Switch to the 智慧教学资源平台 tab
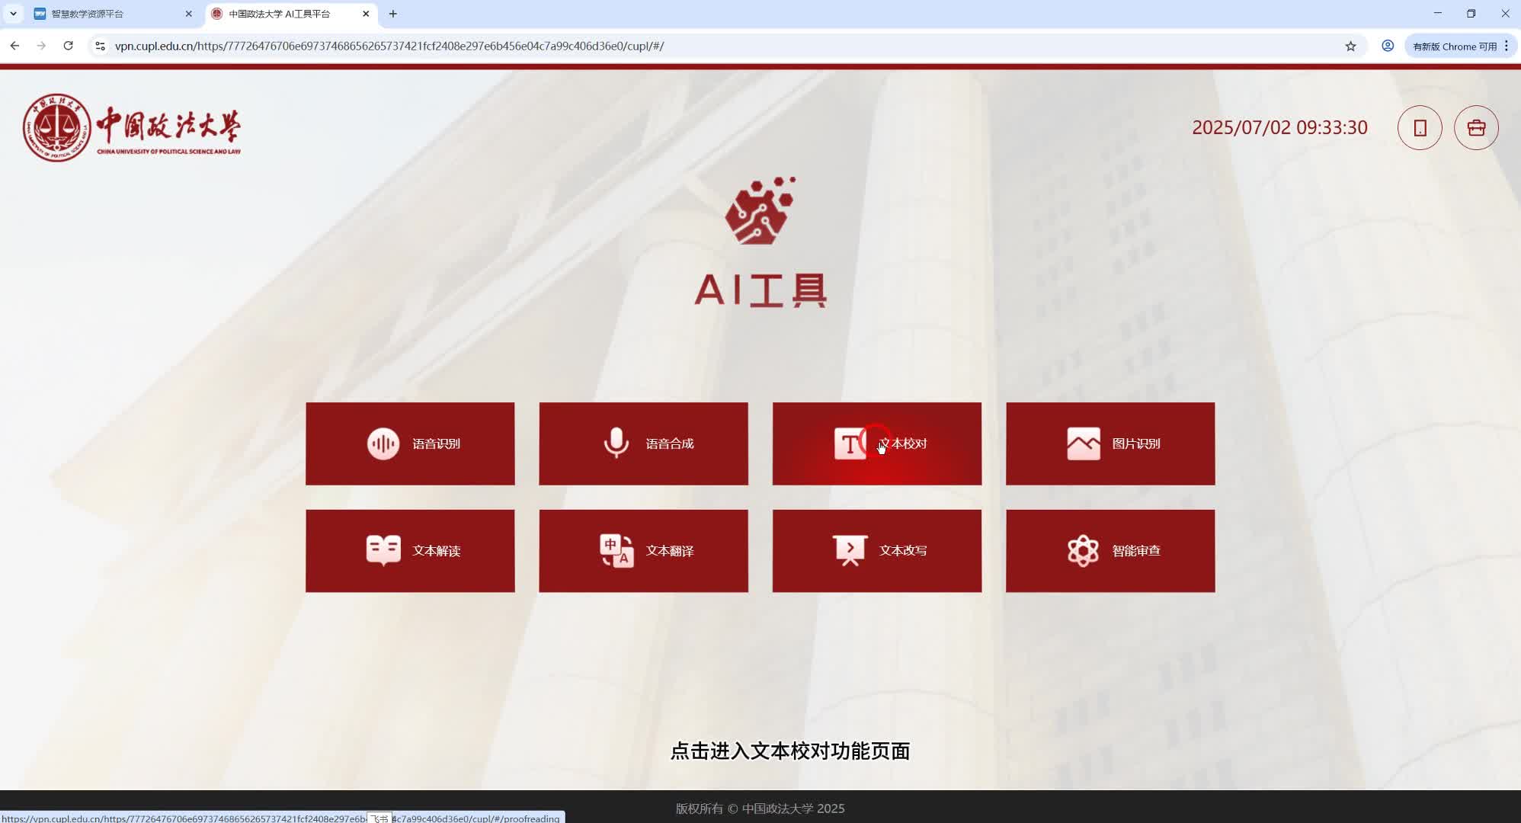The width and height of the screenshot is (1521, 823). (x=107, y=14)
